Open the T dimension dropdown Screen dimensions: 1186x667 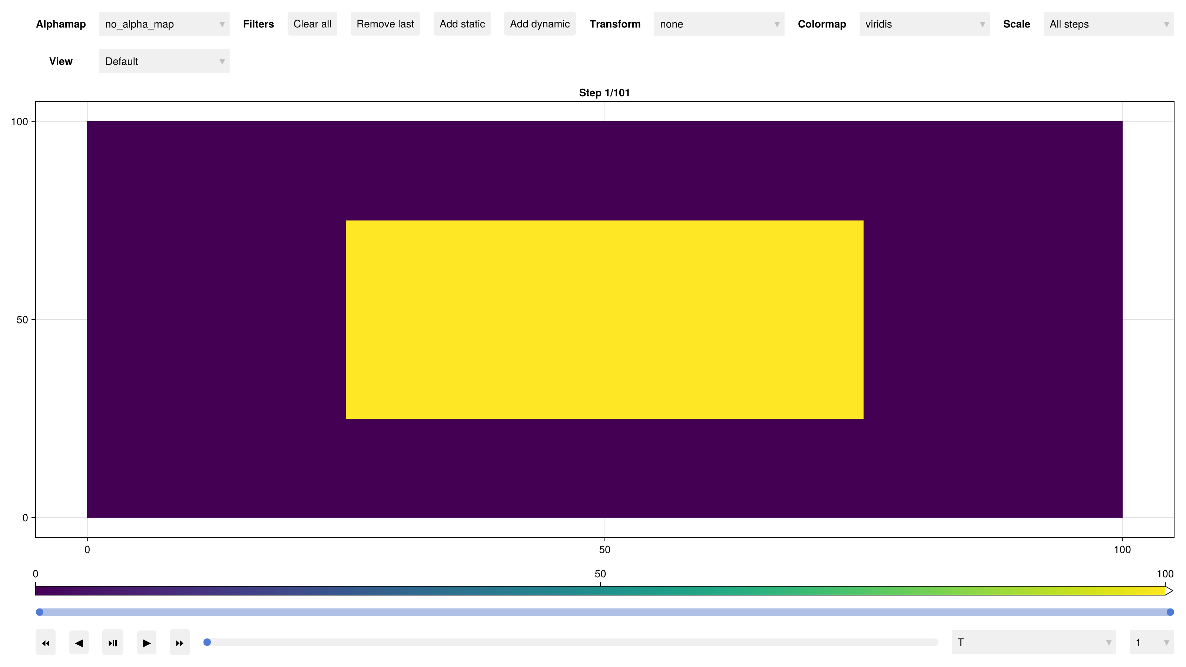[1033, 642]
